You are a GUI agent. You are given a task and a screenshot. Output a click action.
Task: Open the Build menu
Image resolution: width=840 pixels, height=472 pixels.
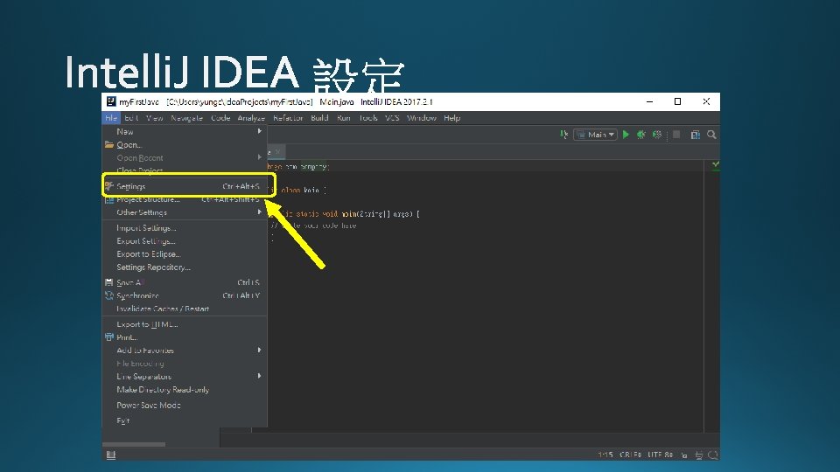point(319,118)
